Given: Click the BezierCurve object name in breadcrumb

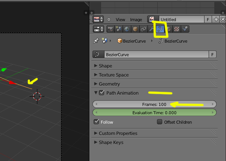Looking at the screenshot, I should click(x=134, y=41).
